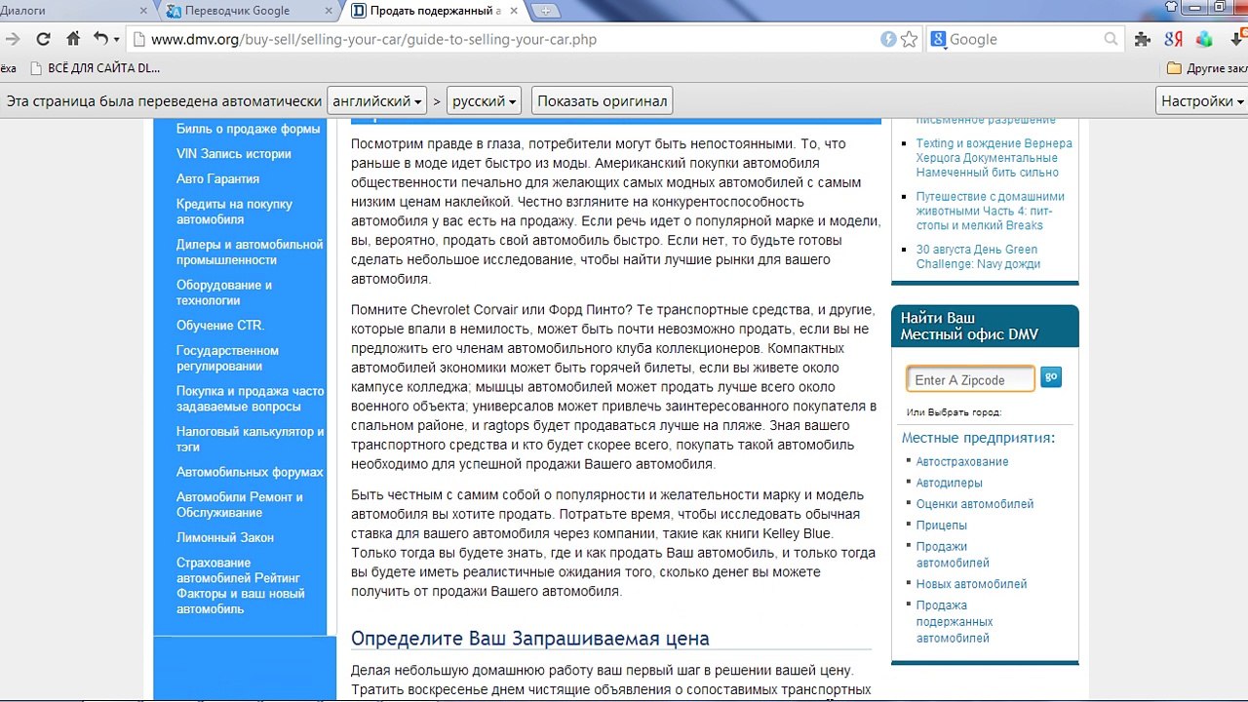Select the Продать подержанный tab

coord(436,11)
